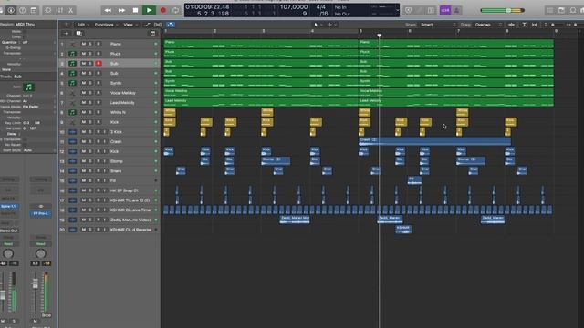Open the Snap Smart pop-up menu
The height and width of the screenshot is (328, 584).
coord(438,25)
